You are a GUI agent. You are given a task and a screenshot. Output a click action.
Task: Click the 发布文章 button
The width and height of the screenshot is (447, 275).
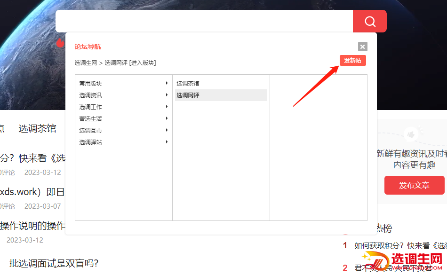pyautogui.click(x=414, y=185)
